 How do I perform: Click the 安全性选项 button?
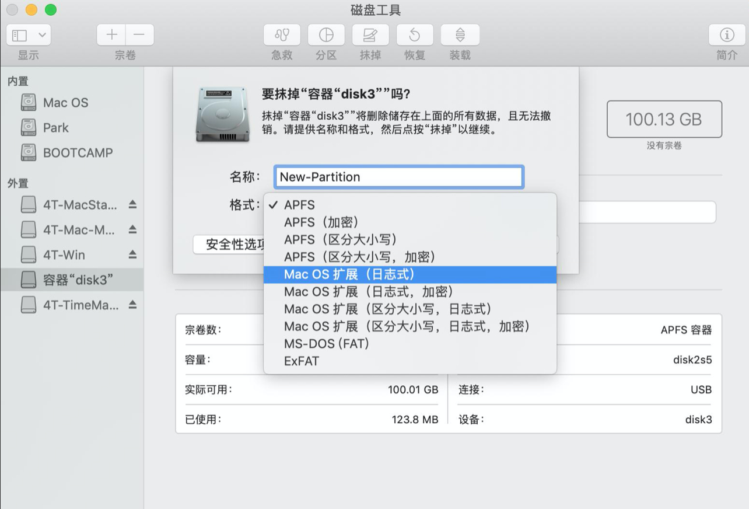tap(235, 245)
